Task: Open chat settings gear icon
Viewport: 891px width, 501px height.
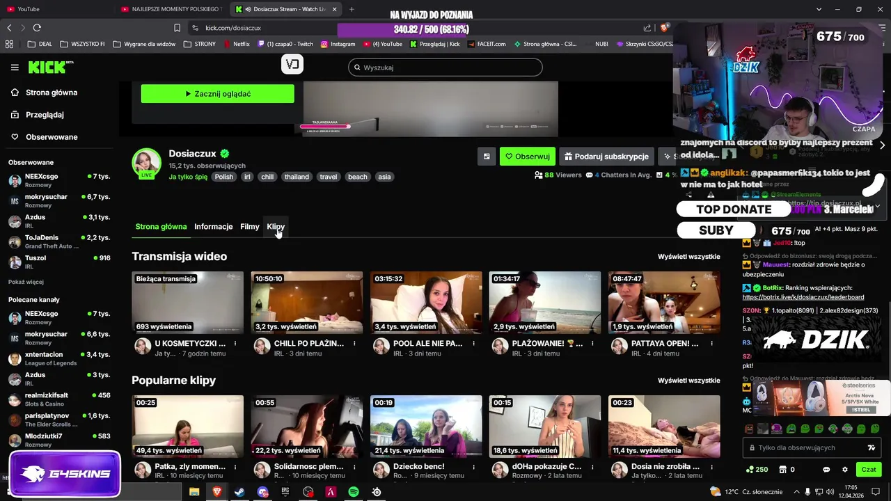Action: 845,470
